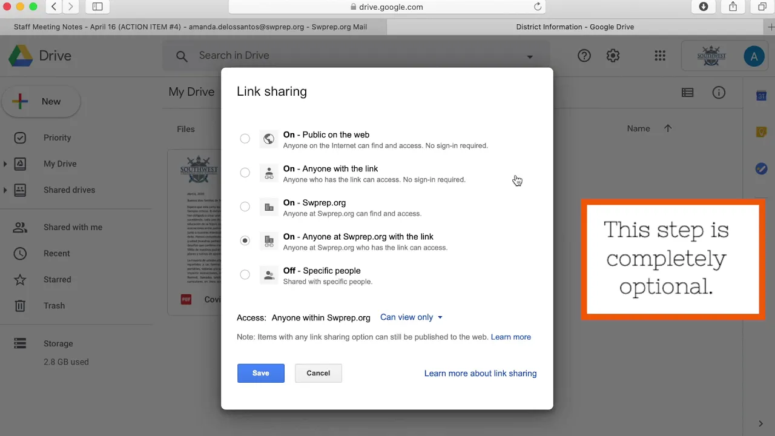Click the building icon beside On - Swprep.org

click(x=269, y=207)
